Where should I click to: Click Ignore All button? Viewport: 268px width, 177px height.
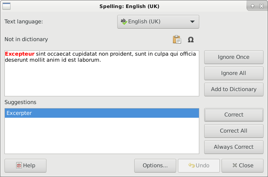[x=234, y=73]
